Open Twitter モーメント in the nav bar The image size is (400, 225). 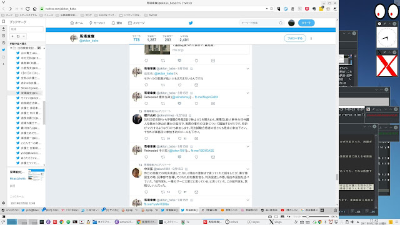(97, 23)
